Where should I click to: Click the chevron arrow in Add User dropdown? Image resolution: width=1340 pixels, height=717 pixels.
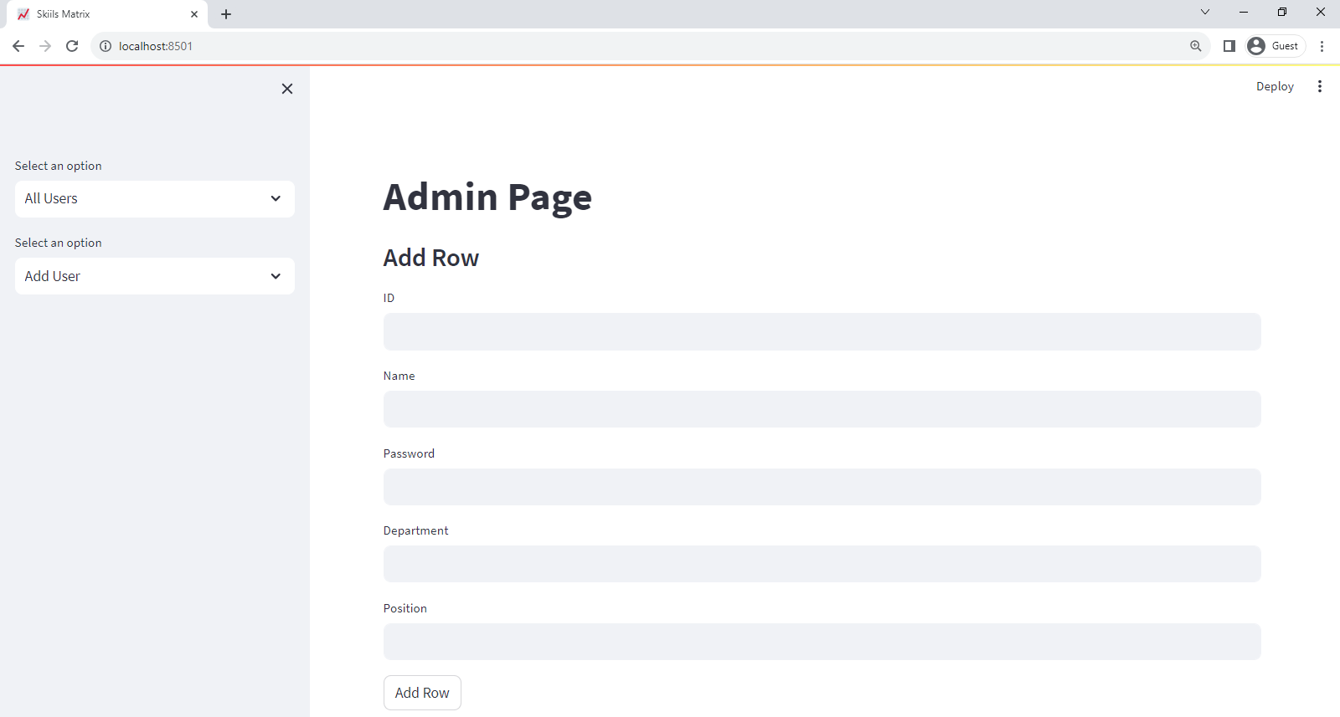276,276
